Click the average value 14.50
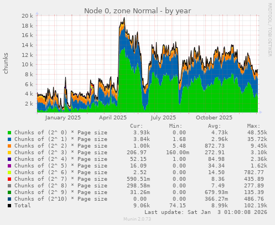275x225 pixels. [x=216, y=172]
